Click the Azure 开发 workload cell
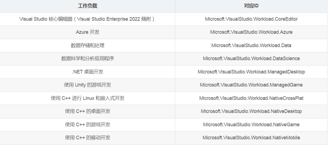This screenshot has height=145, width=328. point(87,32)
